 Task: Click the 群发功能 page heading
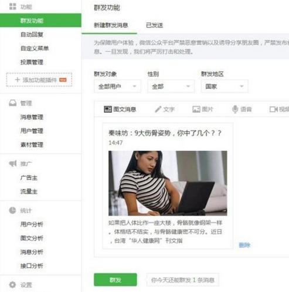pyautogui.click(x=107, y=8)
